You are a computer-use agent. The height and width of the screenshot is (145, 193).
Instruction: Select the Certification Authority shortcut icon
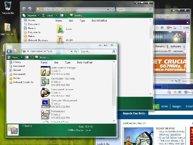[x=45, y=81]
